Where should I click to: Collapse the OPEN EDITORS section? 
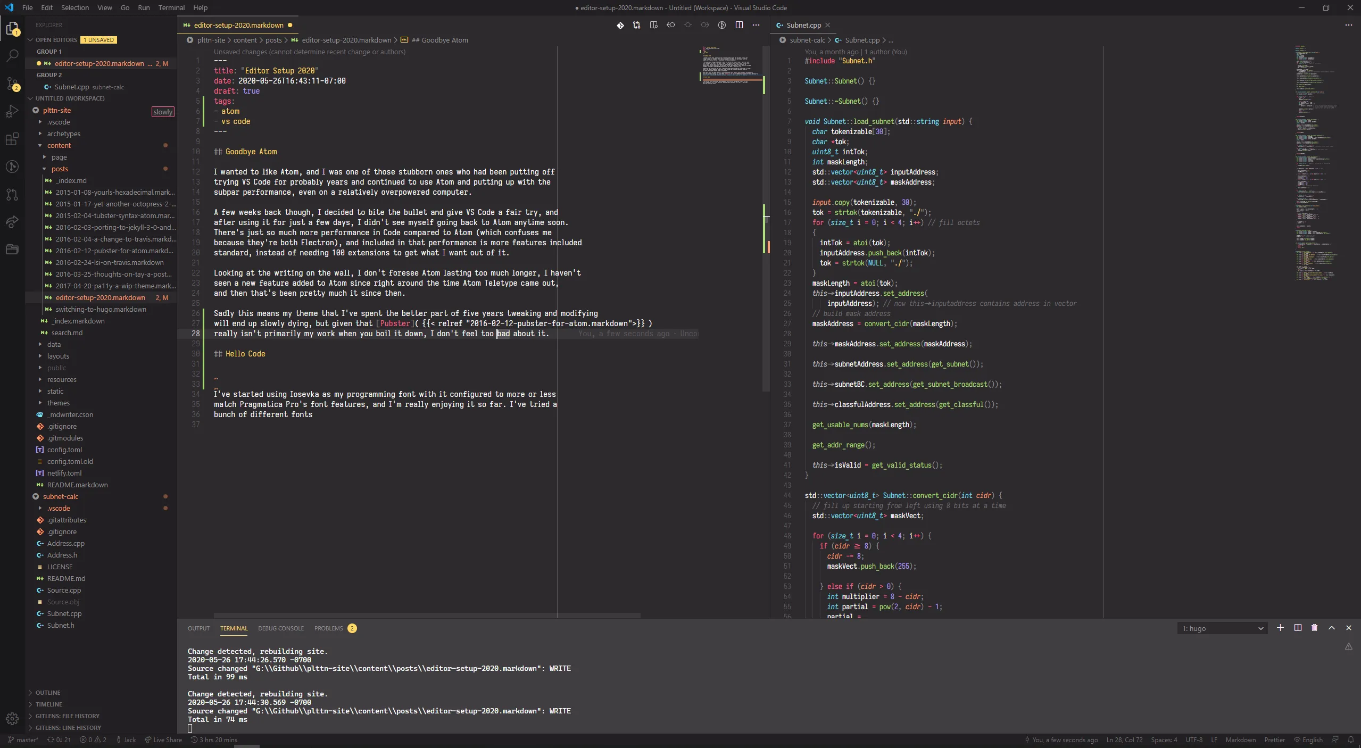55,40
